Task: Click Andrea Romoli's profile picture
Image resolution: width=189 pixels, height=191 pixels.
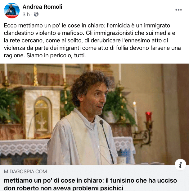Action: coord(12,11)
